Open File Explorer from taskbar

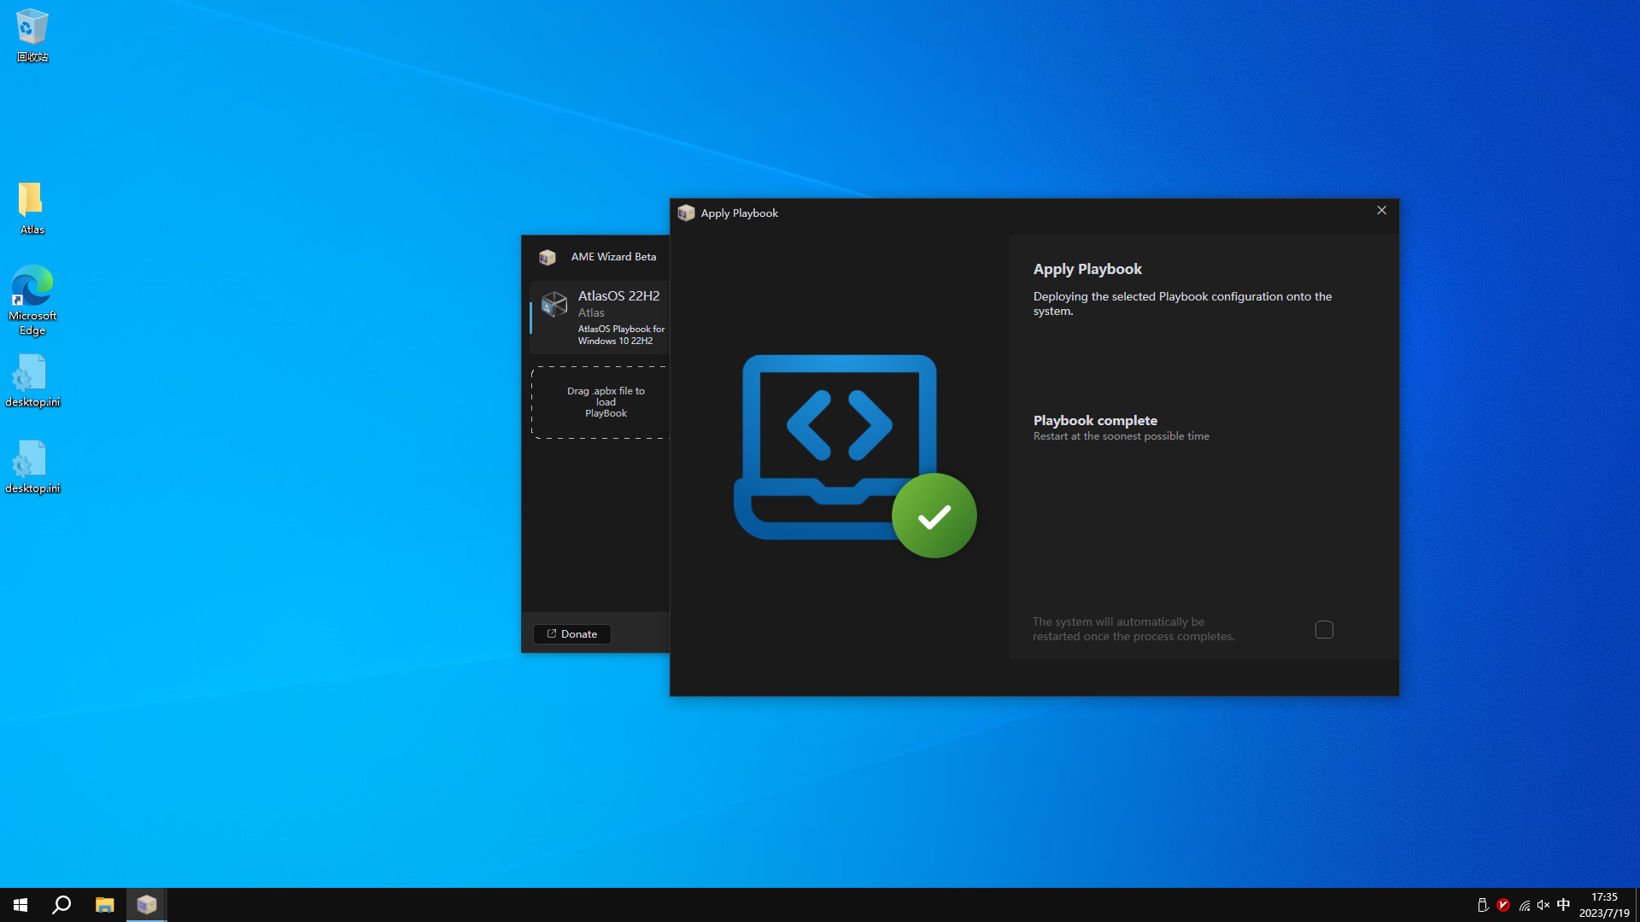point(104,905)
